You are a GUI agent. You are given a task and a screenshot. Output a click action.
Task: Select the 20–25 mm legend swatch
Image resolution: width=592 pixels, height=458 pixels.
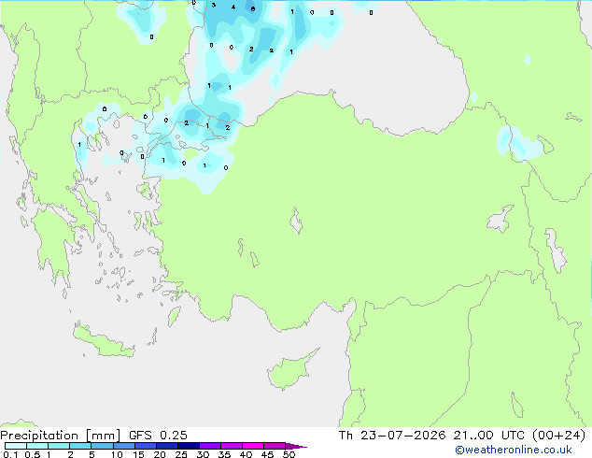click(x=167, y=446)
